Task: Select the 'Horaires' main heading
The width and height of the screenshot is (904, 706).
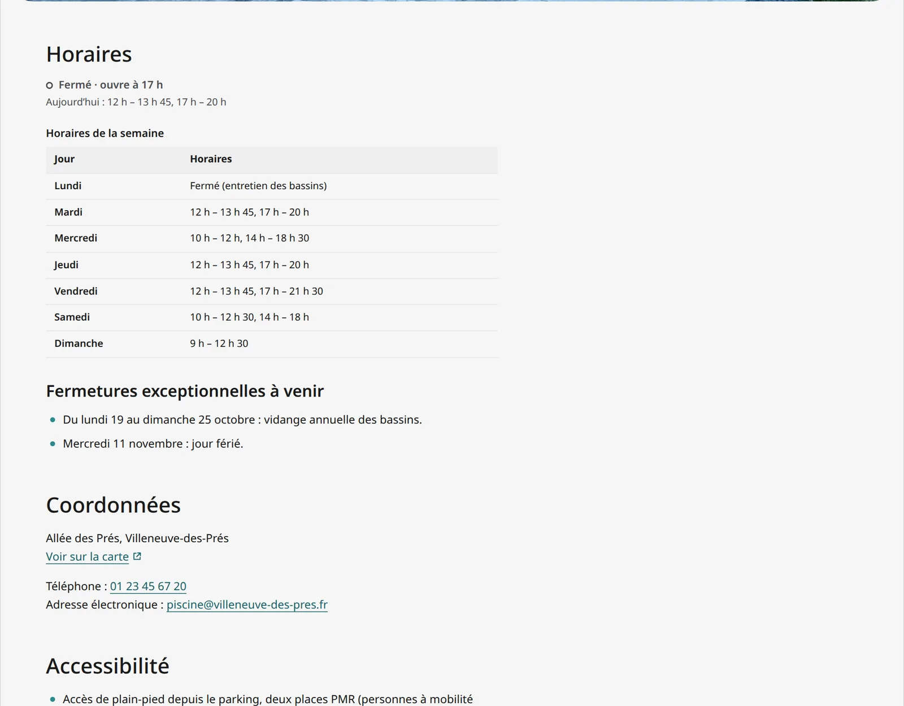Action: point(89,54)
